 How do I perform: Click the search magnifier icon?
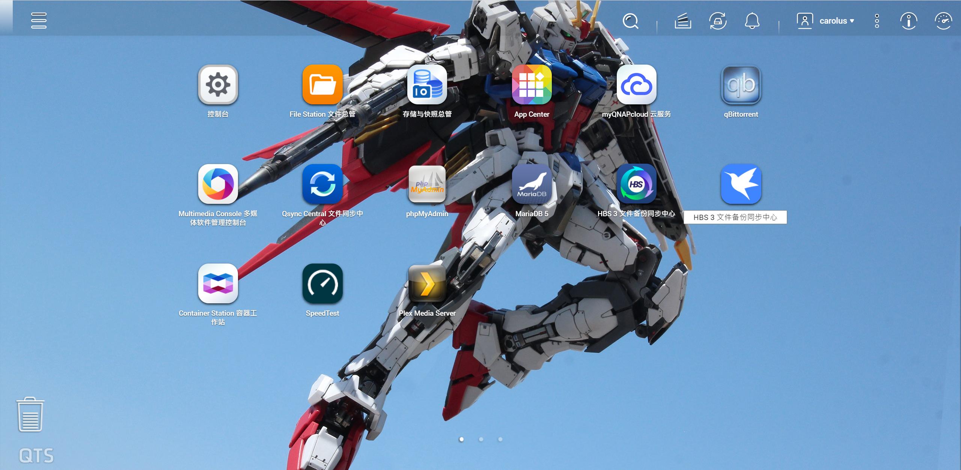[630, 21]
